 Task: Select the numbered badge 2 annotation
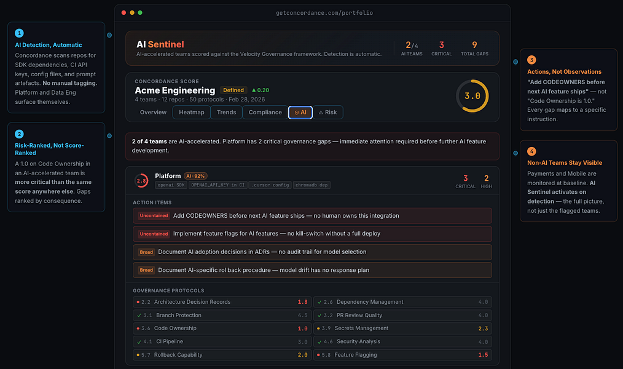coord(19,134)
